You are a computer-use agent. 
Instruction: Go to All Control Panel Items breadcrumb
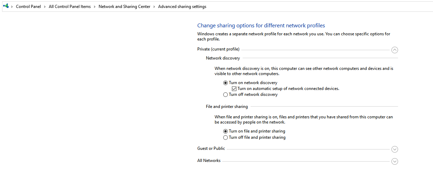pos(70,7)
